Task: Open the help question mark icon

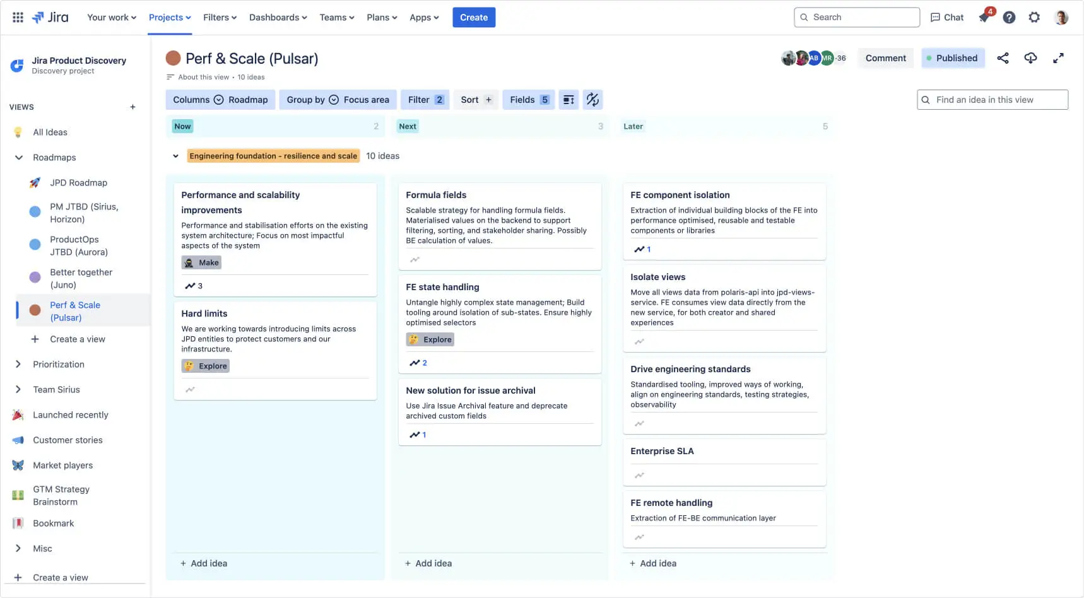Action: (x=1009, y=17)
